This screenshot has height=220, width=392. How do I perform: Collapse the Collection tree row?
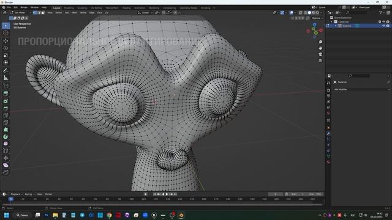(332, 22)
